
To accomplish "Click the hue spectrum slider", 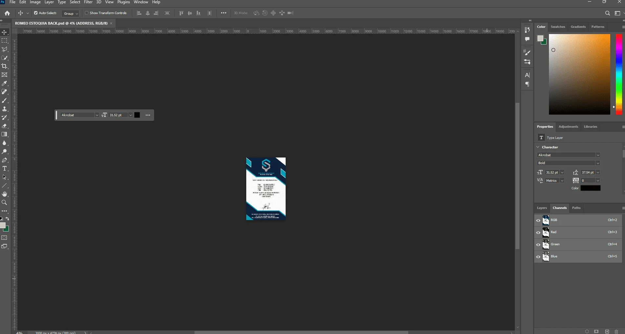I will 619,74.
